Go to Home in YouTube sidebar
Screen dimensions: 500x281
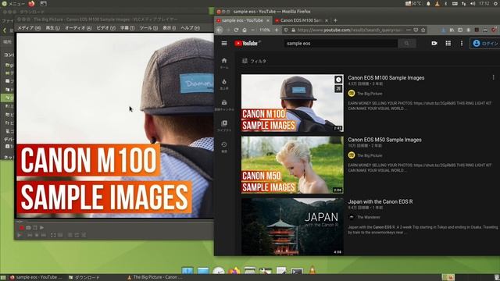pos(224,62)
